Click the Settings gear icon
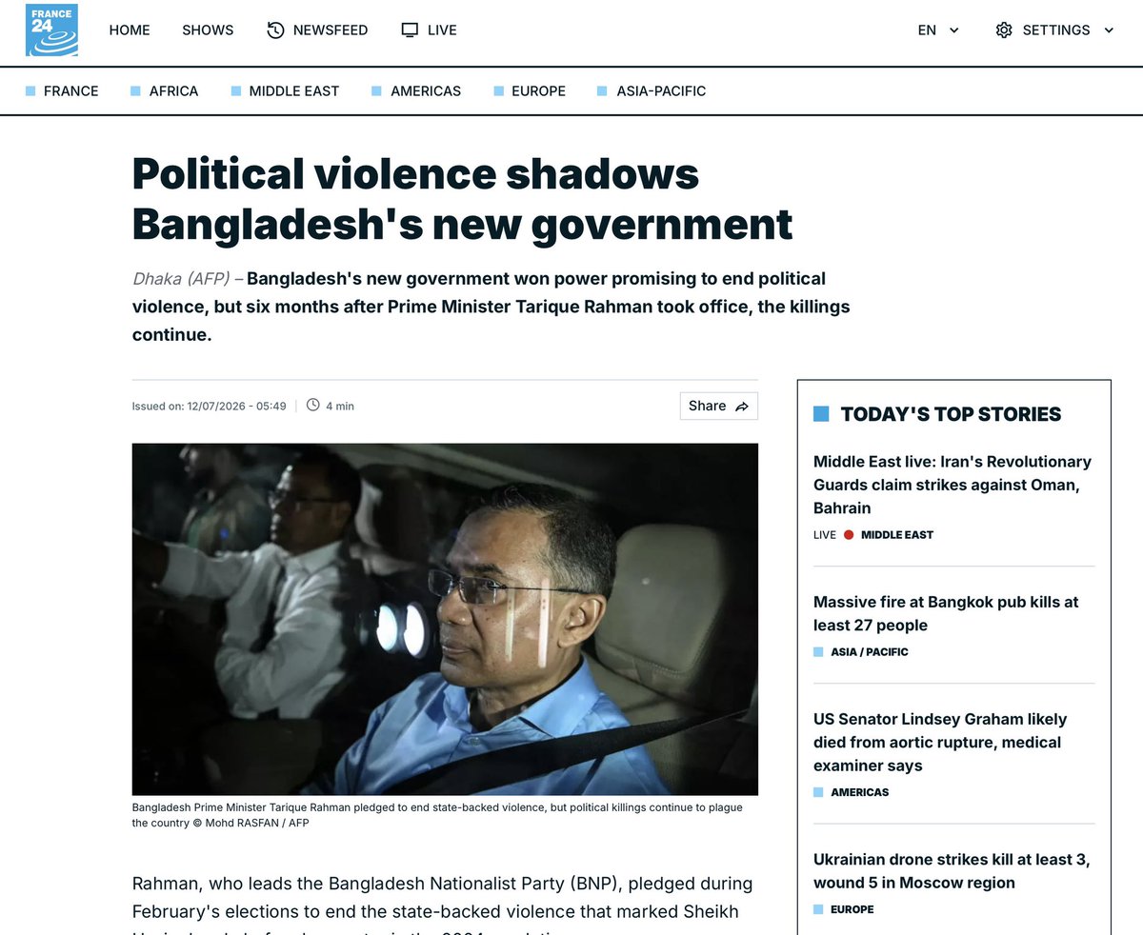The image size is (1143, 935). (x=1004, y=30)
